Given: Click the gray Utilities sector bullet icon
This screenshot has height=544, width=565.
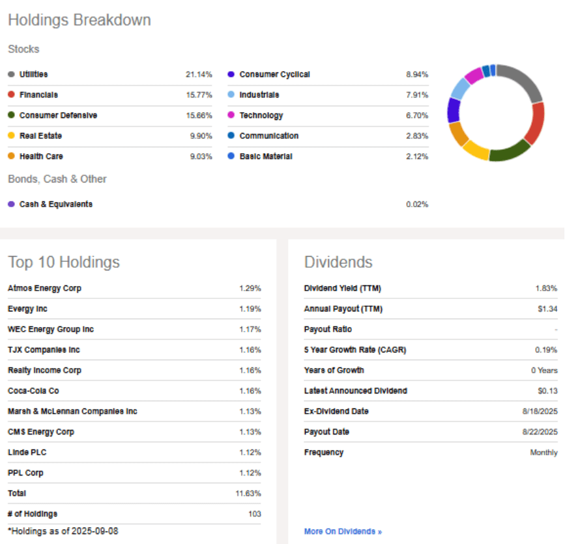Looking at the screenshot, I should [x=10, y=74].
